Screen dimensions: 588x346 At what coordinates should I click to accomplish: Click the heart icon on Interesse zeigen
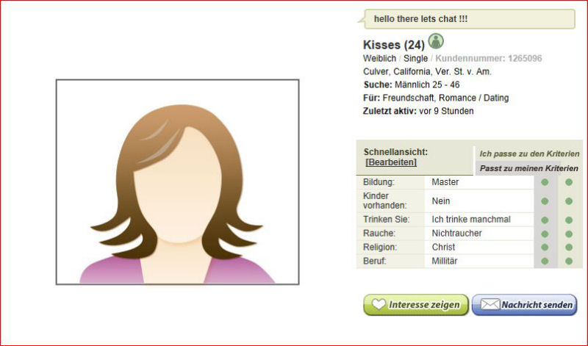[379, 304]
